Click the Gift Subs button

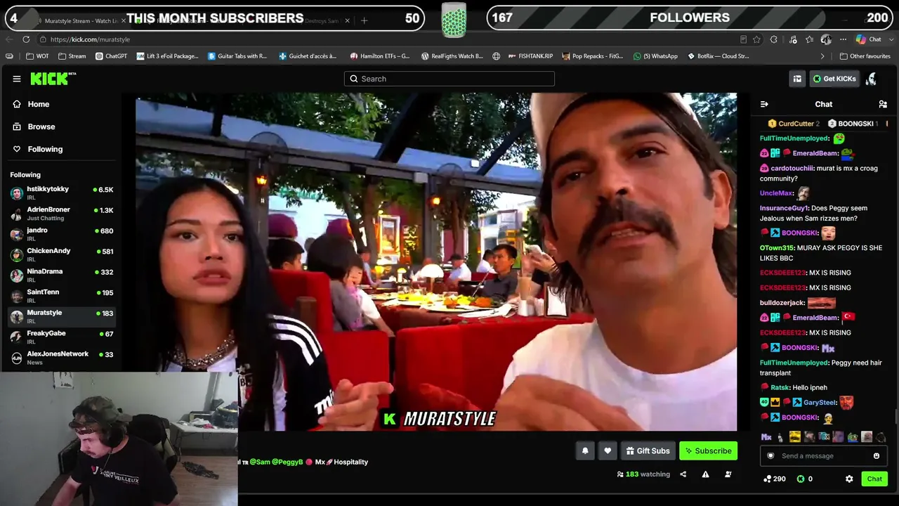648,451
